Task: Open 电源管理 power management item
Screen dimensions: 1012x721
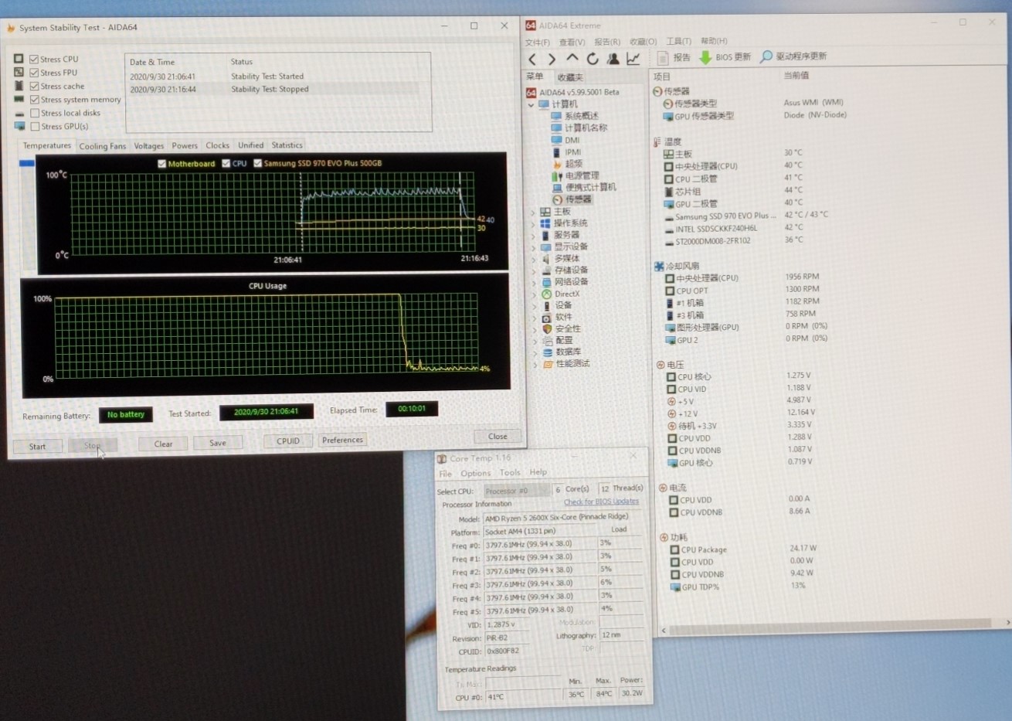Action: (x=582, y=175)
